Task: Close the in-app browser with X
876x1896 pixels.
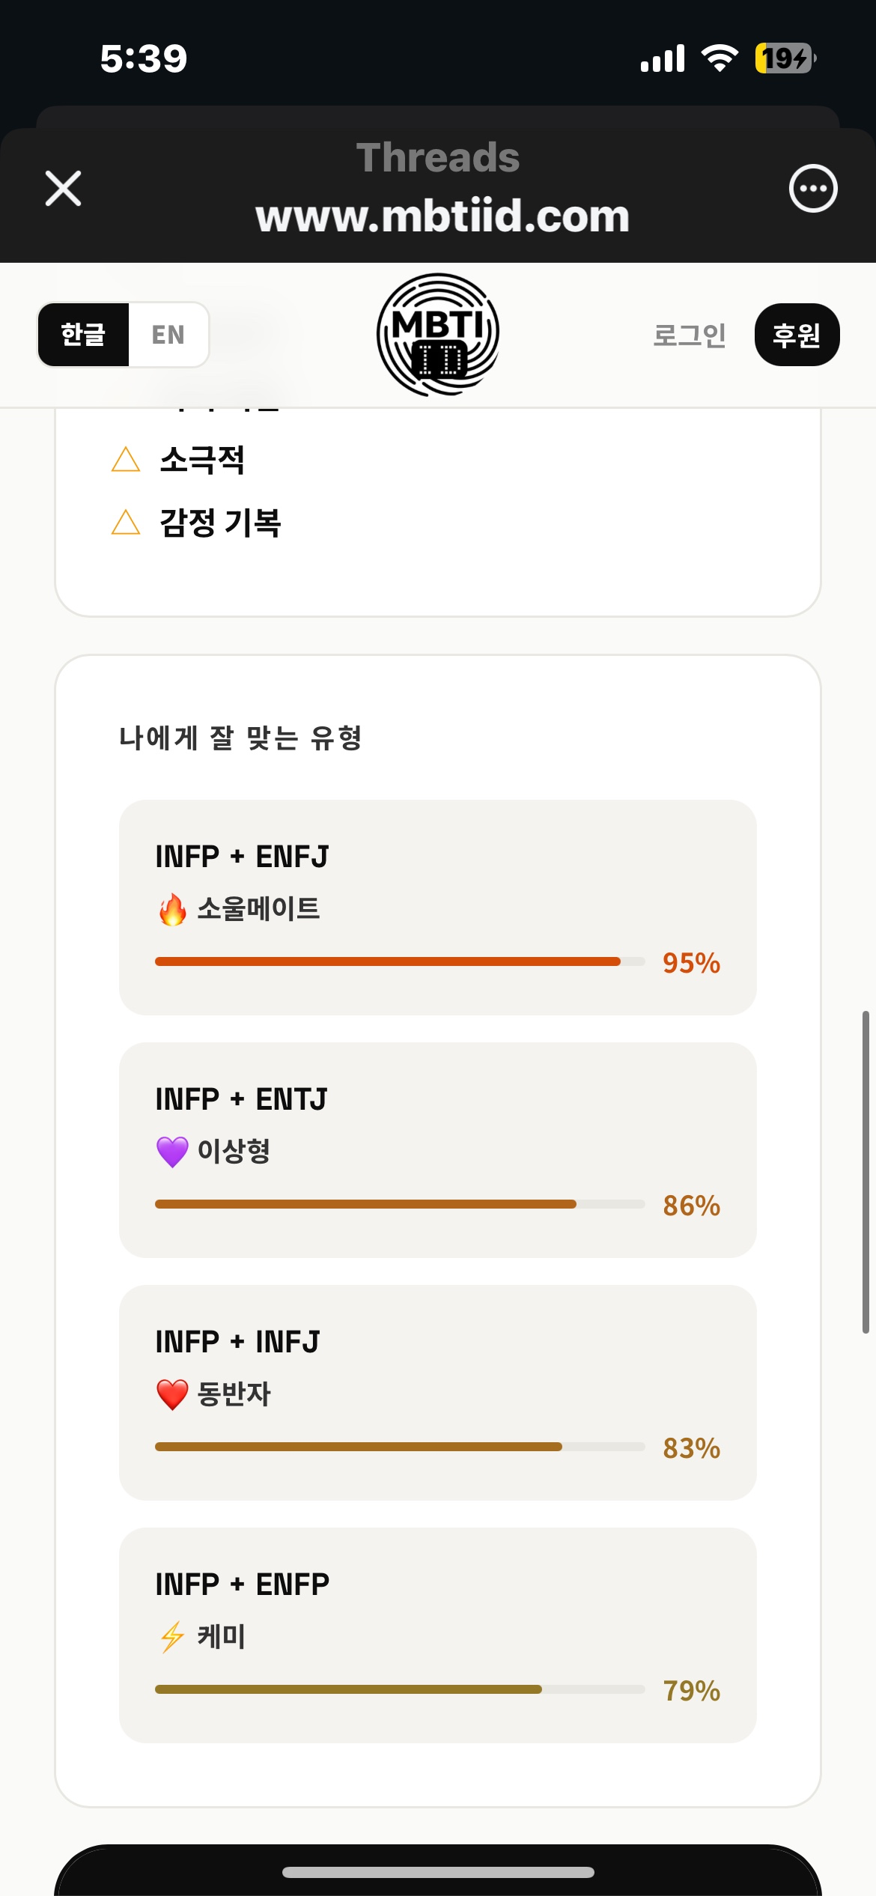Action: 63,188
